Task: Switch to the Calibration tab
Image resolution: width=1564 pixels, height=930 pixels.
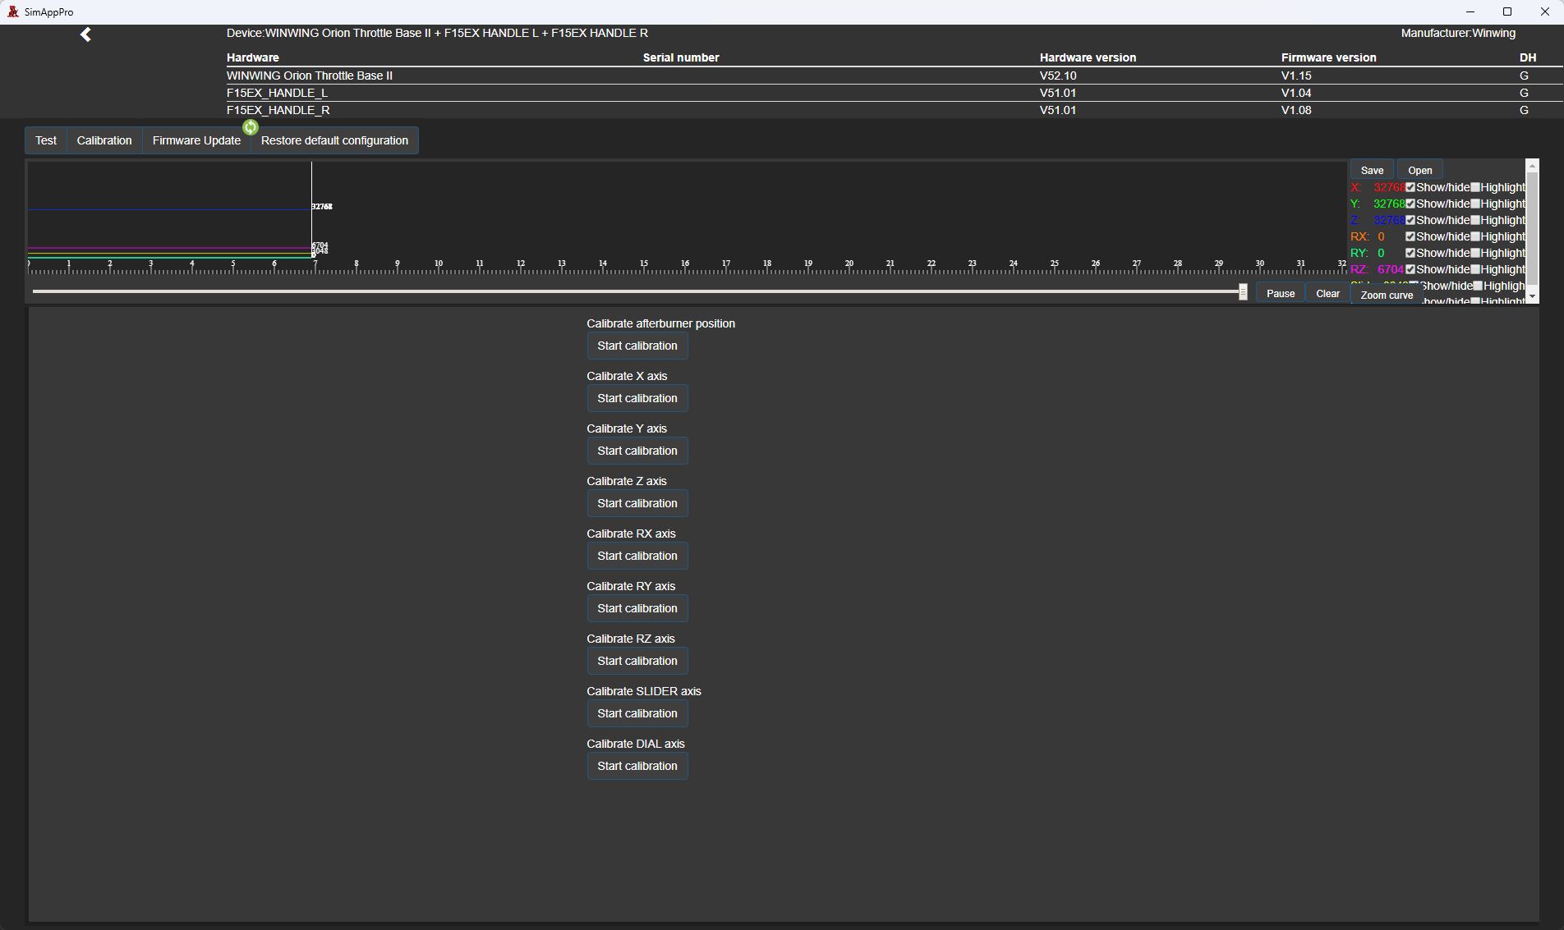Action: [104, 140]
